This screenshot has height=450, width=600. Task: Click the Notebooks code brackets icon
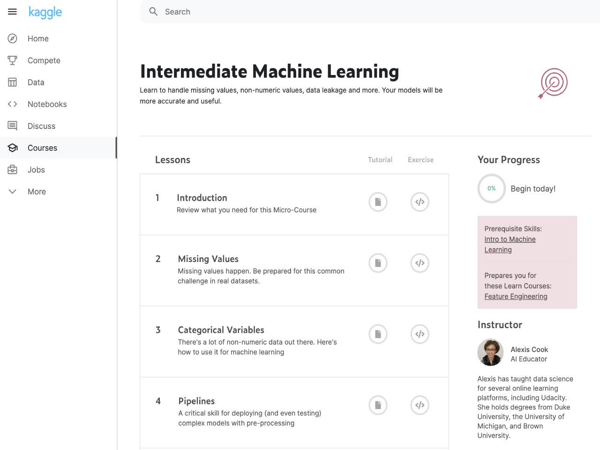[x=13, y=104]
